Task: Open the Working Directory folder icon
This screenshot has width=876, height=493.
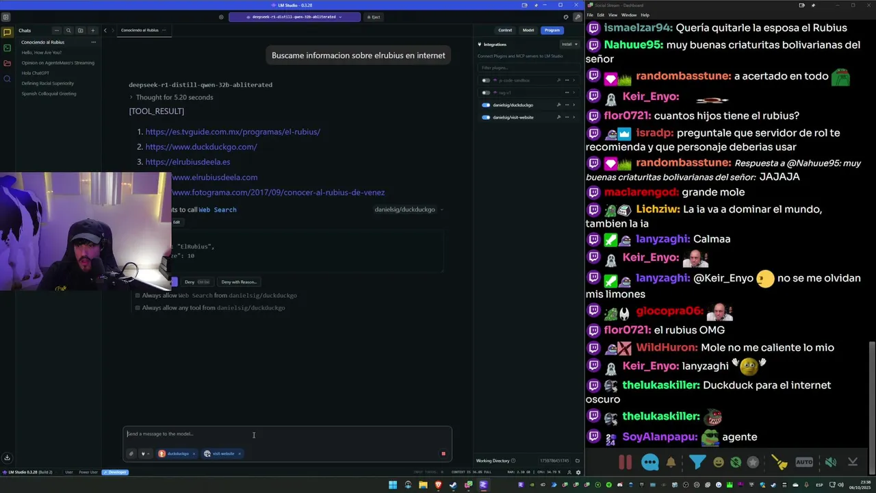Action: coord(577,461)
